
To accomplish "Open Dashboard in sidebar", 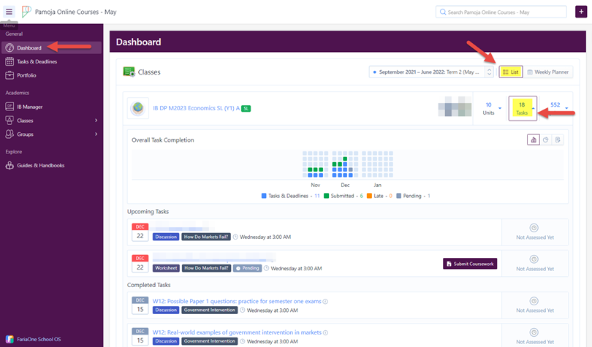I will (x=51, y=47).
